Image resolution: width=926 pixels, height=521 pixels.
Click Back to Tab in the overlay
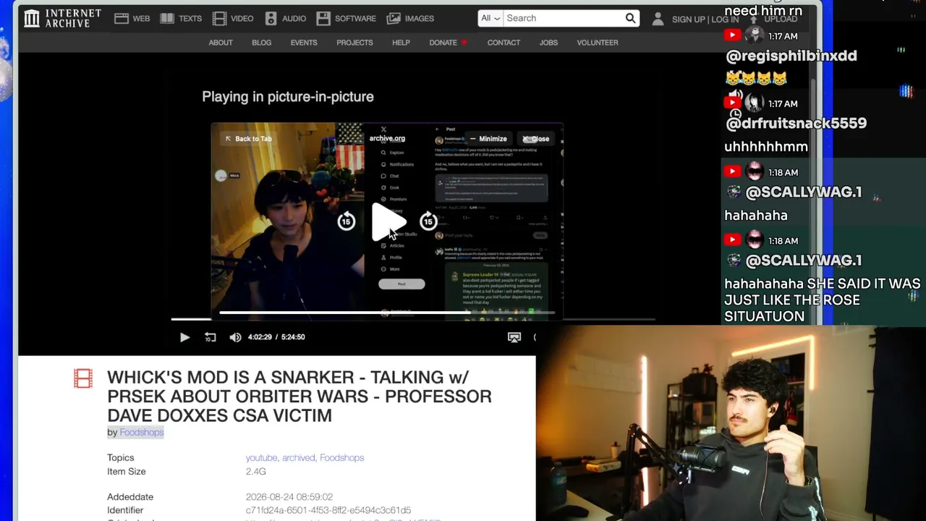click(248, 138)
